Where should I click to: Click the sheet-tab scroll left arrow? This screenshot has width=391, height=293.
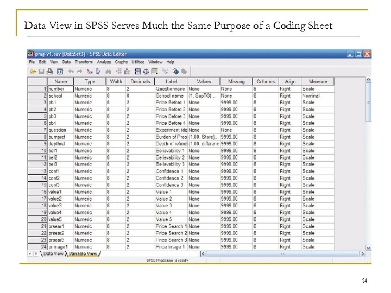30,253
